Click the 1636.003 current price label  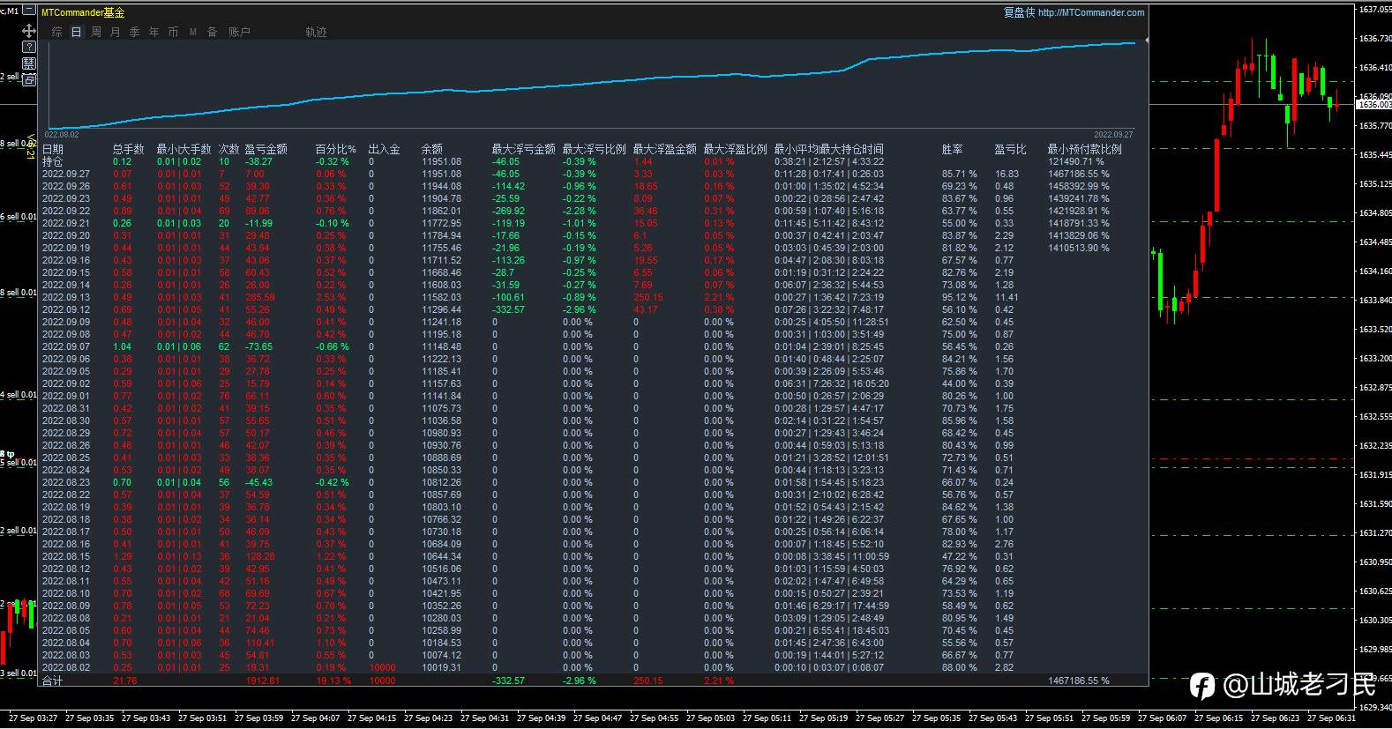(x=1373, y=105)
